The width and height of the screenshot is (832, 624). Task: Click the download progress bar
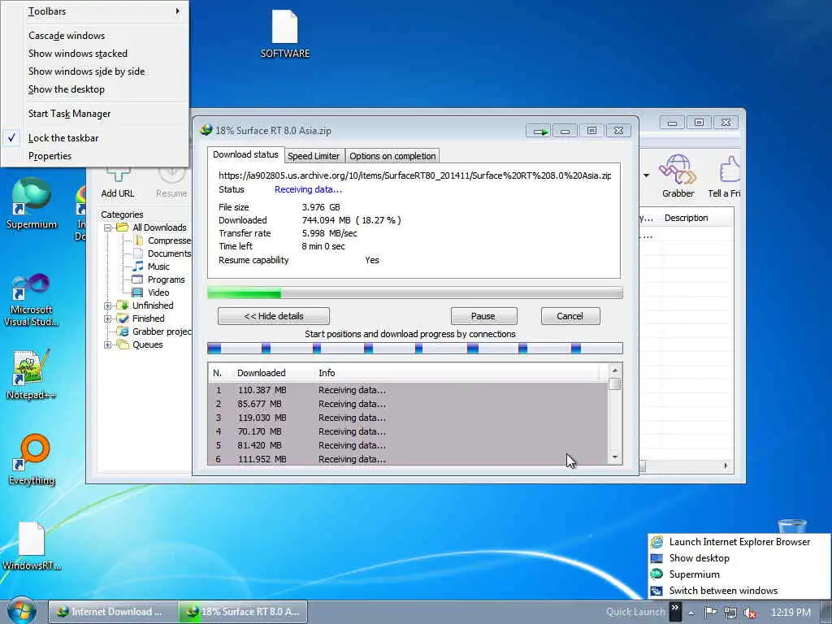click(x=415, y=292)
